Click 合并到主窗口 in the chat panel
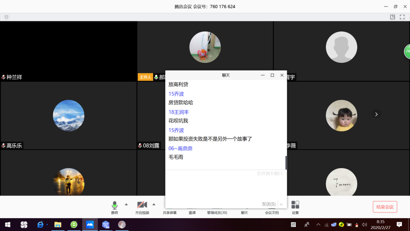Image resolution: width=410 pixels, height=231 pixels. pyautogui.click(x=269, y=173)
